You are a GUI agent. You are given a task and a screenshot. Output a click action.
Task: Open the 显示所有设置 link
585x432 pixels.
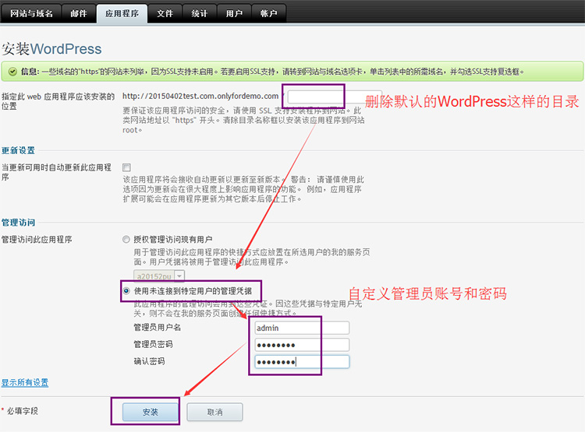[x=25, y=382]
